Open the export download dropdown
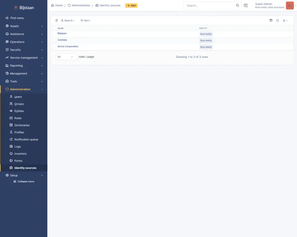297x237 pixels. 285,20
